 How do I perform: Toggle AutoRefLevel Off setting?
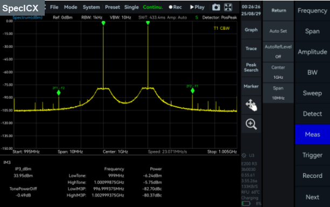pos(278,52)
